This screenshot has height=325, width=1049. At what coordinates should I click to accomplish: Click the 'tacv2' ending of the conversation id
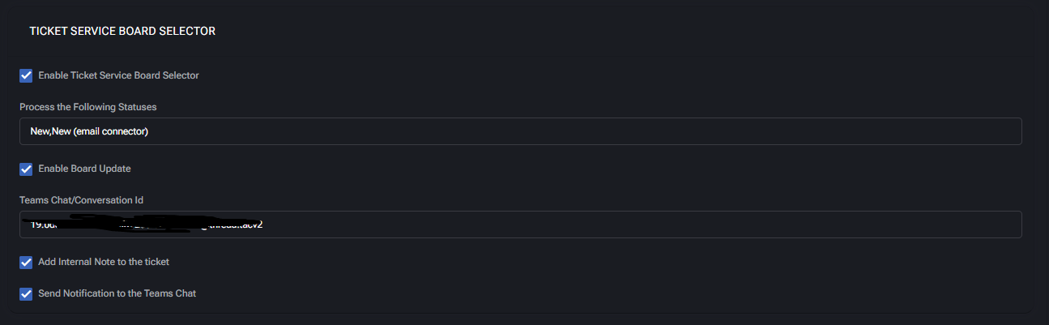(x=251, y=225)
